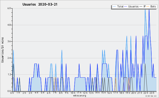159x98 pixels.
Task: Click the '2.4' y-axis value
Action: pyautogui.click(x=9, y=58)
